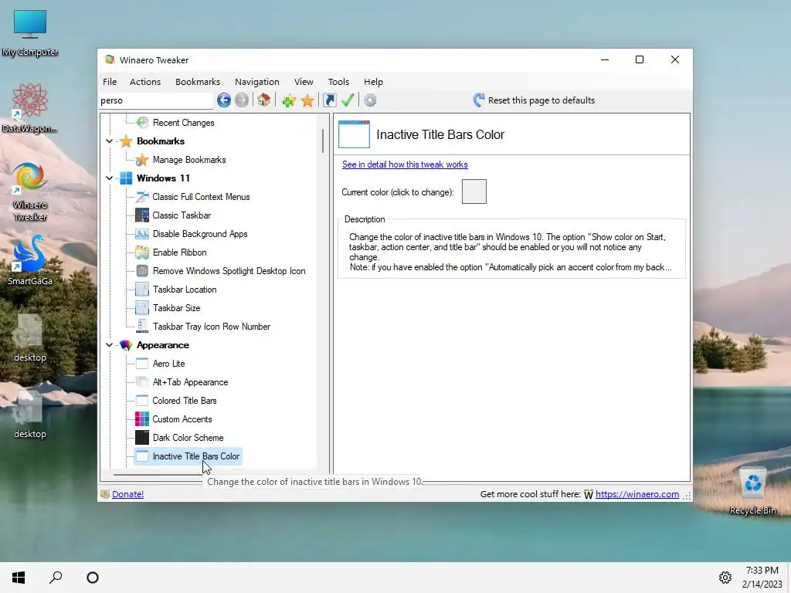Screen dimensions: 791x593
Task: Click the Recent Changes tree icon
Action: pyautogui.click(x=142, y=123)
